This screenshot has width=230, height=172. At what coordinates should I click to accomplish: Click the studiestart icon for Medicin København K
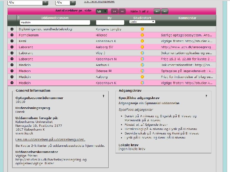tap(142, 83)
